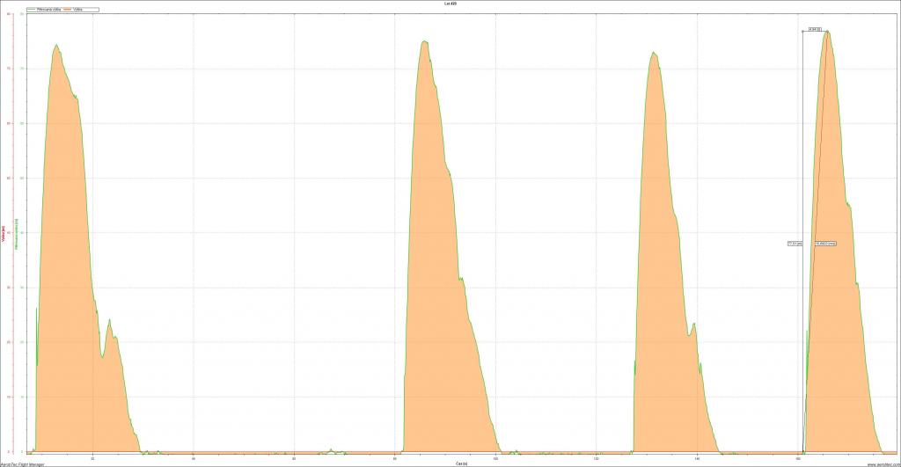This screenshot has height=467, width=901.
Task: Click the top of the second altitude peak
Action: click(424, 41)
